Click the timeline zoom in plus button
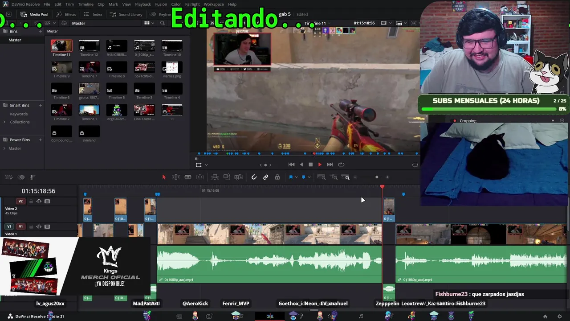This screenshot has height=321, width=570. click(x=387, y=177)
